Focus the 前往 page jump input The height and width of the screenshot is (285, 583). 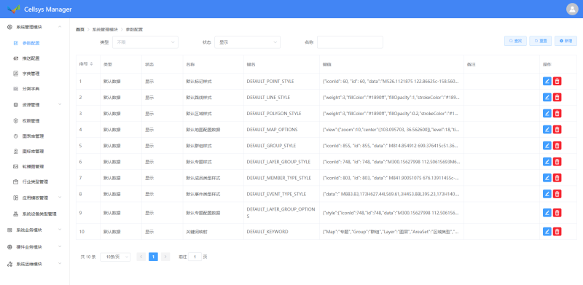(195, 257)
